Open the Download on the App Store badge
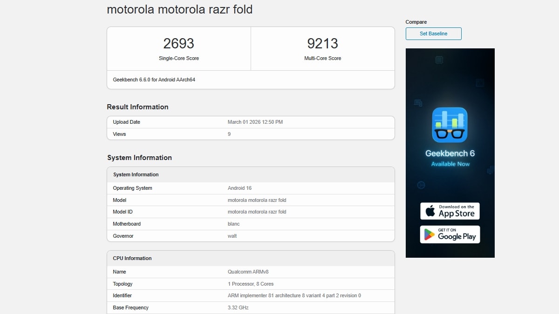559x314 pixels. click(450, 211)
